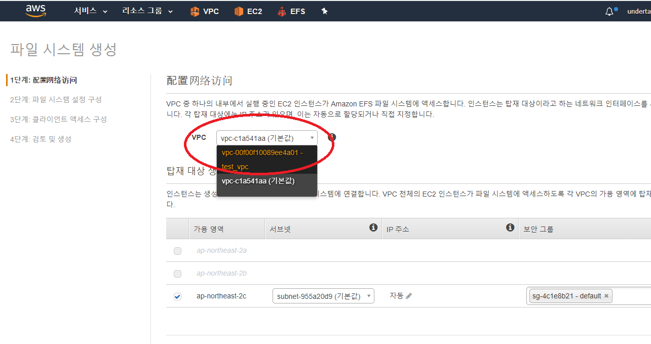
Task: Toggle ap-northeast-2a checkbox
Action: 177,251
